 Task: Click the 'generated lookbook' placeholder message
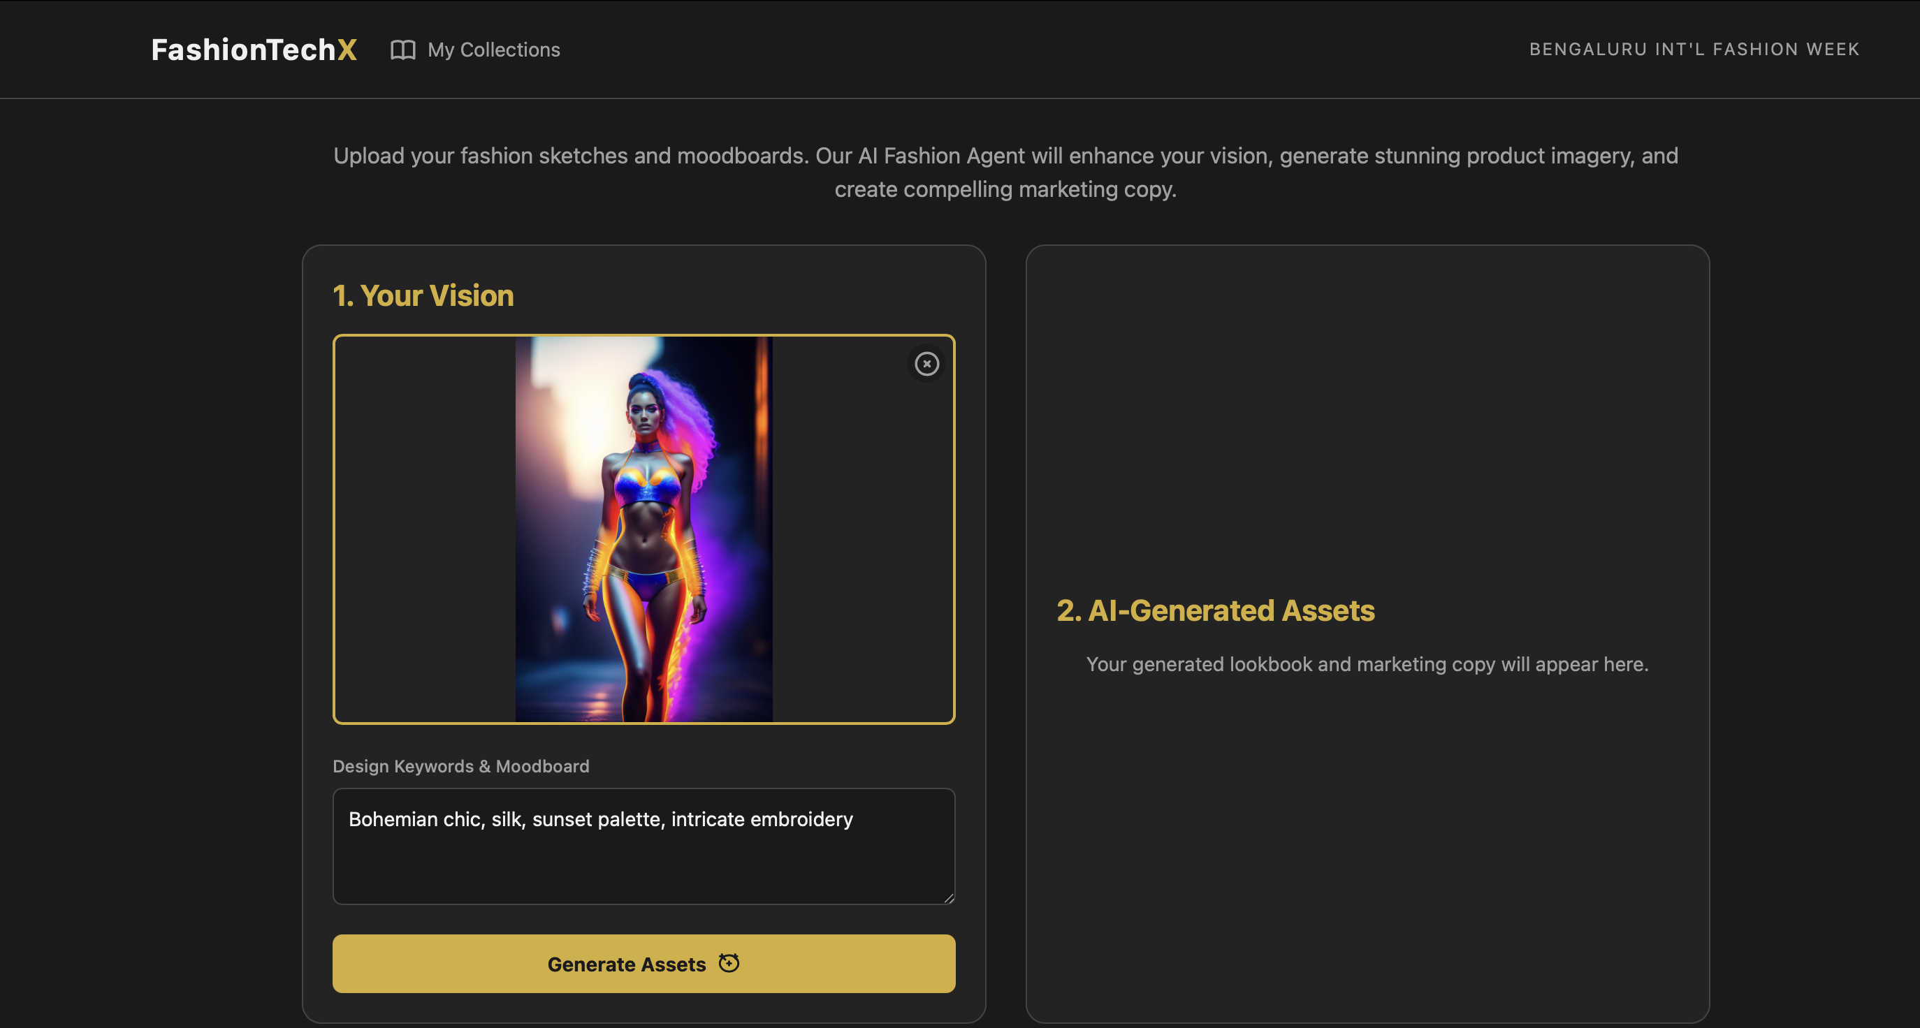1367,663
